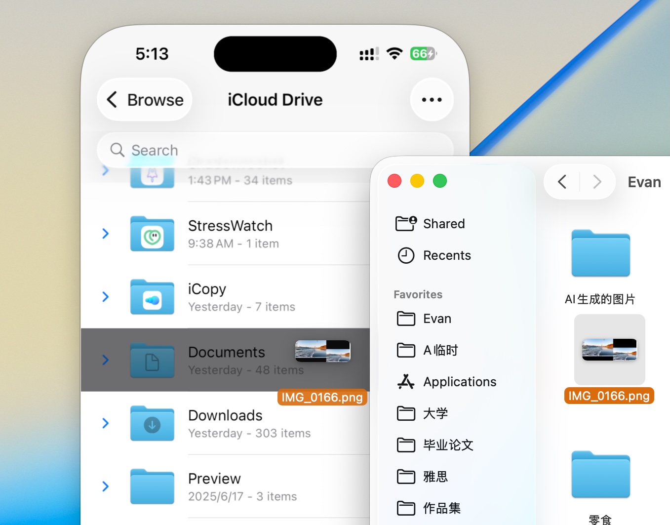
Task: Click the Evan folder icon in Favorites
Action: (x=406, y=319)
